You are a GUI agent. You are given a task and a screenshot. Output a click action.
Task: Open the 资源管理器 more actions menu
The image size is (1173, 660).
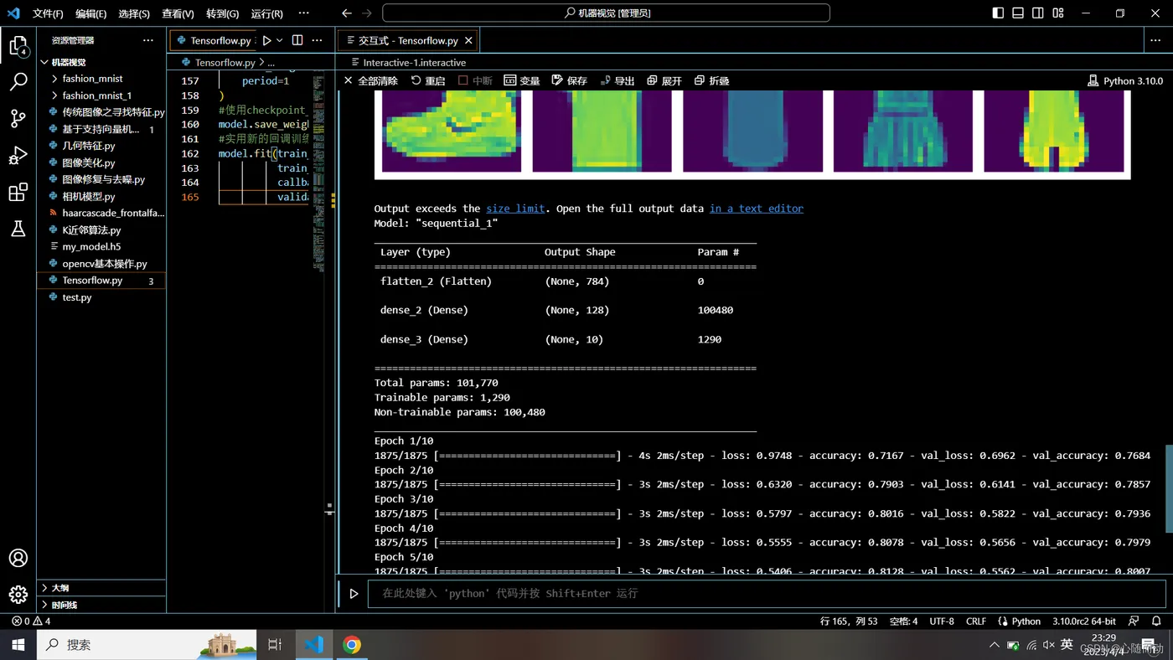coord(148,40)
